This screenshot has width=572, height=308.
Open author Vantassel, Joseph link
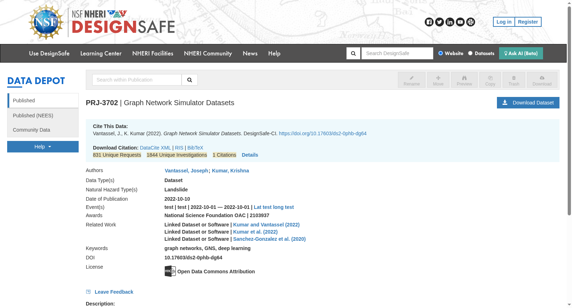186,171
